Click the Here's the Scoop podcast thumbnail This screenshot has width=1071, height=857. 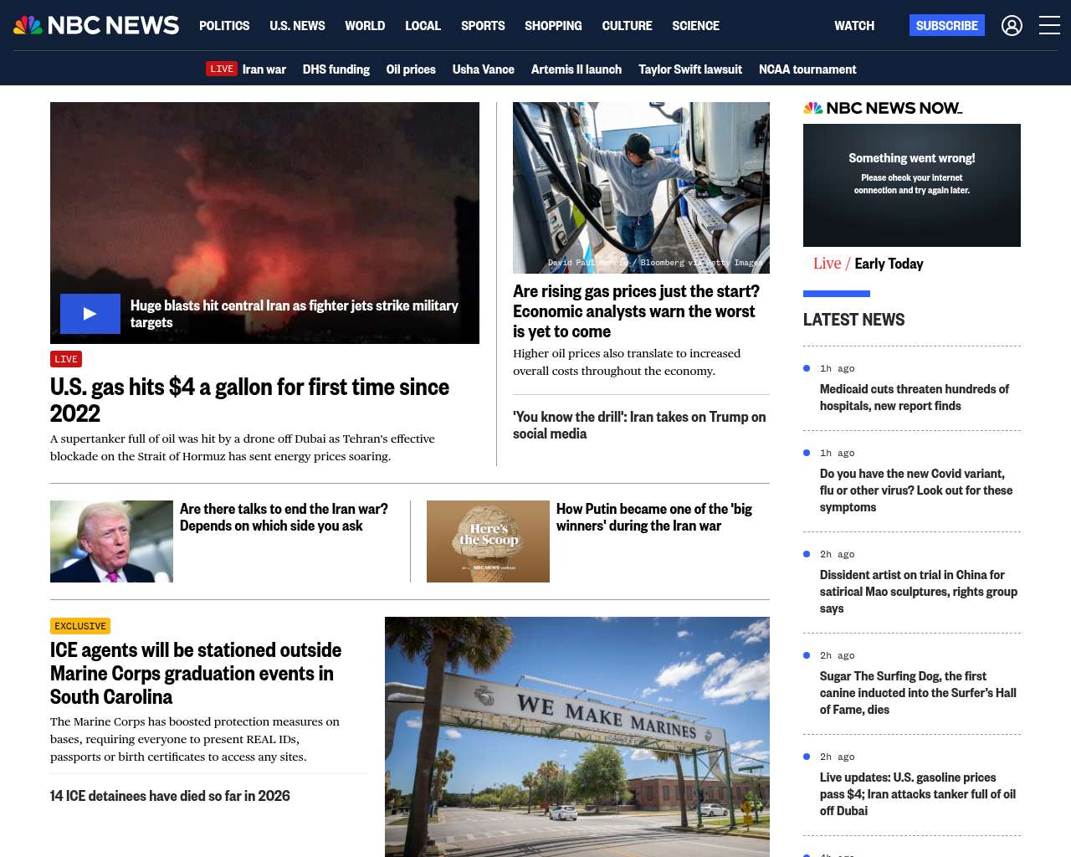[x=488, y=541]
